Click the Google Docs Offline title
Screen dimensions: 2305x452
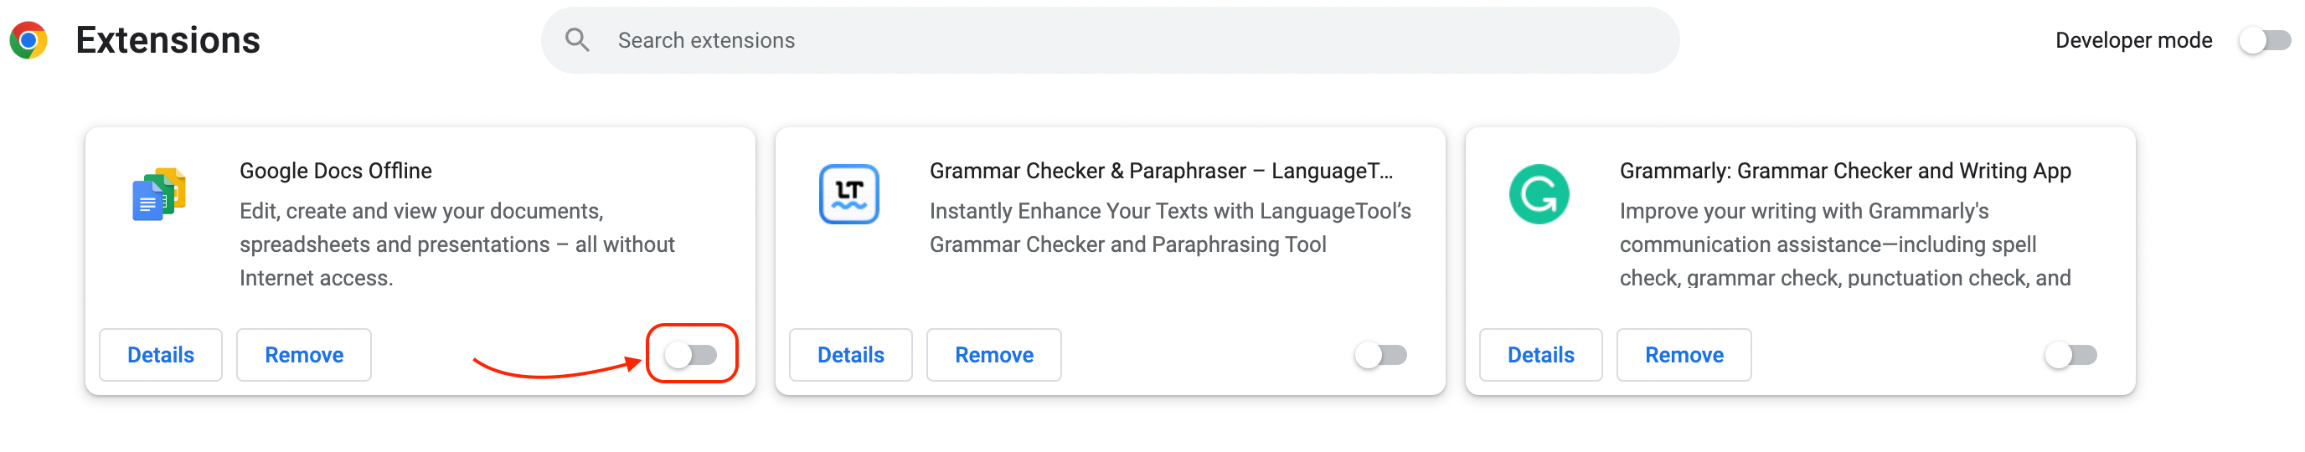[x=336, y=171]
